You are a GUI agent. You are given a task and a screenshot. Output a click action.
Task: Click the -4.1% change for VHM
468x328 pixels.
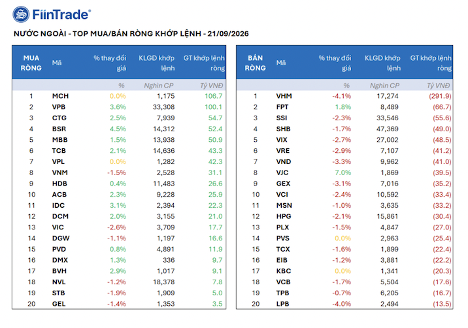342,96
